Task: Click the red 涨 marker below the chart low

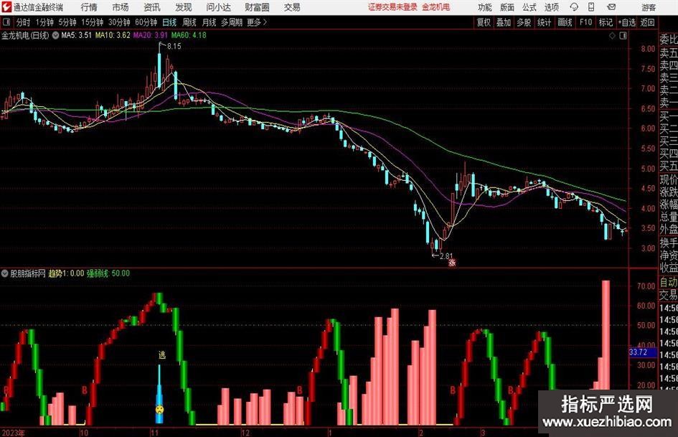Action: [x=452, y=262]
